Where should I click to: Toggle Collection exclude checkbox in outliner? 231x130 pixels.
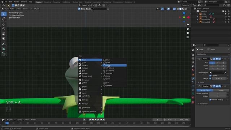[223, 11]
